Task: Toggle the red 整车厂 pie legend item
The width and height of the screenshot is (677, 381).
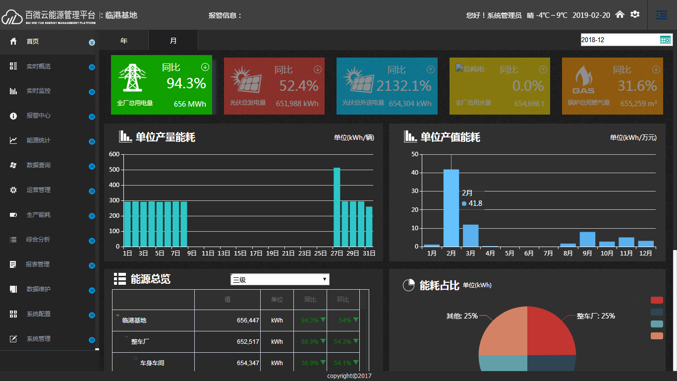Action: (x=657, y=300)
